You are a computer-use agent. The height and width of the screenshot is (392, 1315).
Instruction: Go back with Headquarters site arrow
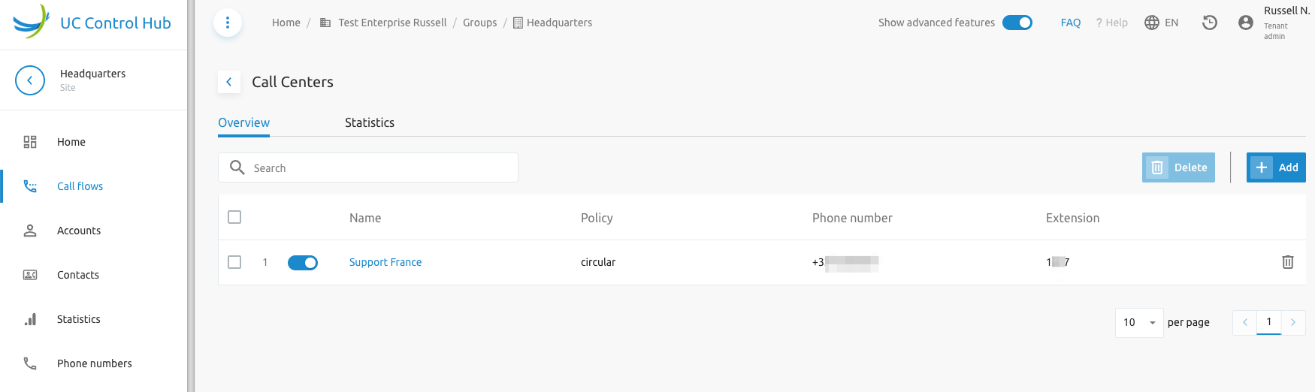point(30,80)
